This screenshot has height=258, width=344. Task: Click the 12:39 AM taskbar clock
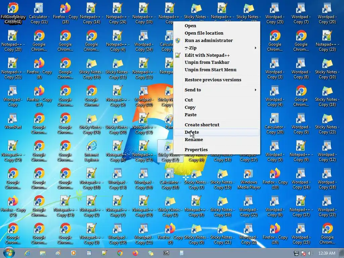327,253
